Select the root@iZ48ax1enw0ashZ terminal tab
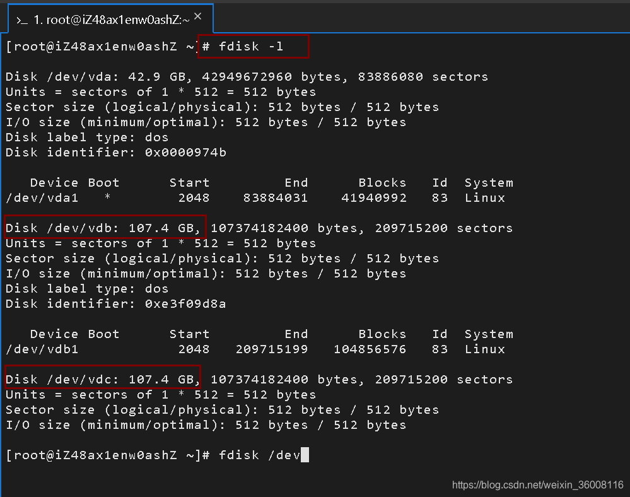The height and width of the screenshot is (497, 630). coord(110,18)
